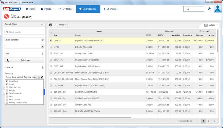Click the horizontal scrollbar of the table
The height and width of the screenshot is (128, 223).
90,117
